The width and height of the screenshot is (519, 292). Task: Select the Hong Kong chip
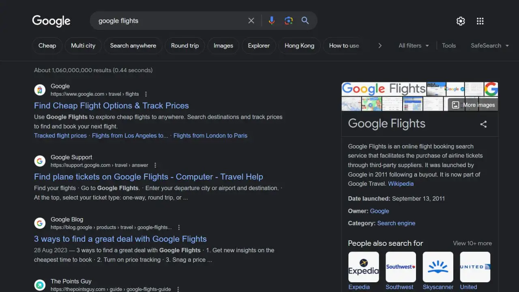click(299, 45)
